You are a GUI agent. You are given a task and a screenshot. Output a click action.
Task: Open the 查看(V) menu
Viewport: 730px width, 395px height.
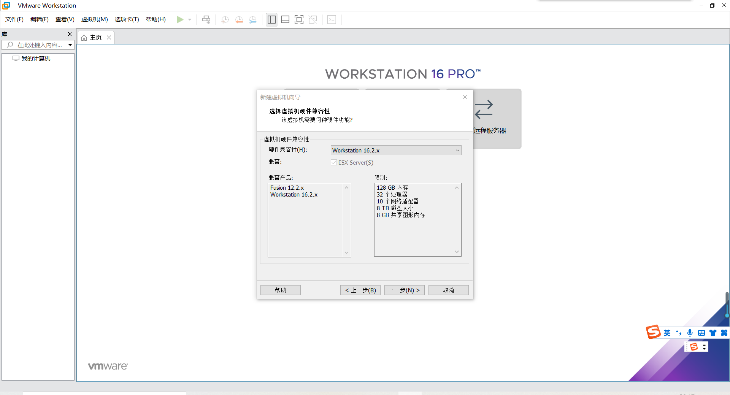point(65,19)
